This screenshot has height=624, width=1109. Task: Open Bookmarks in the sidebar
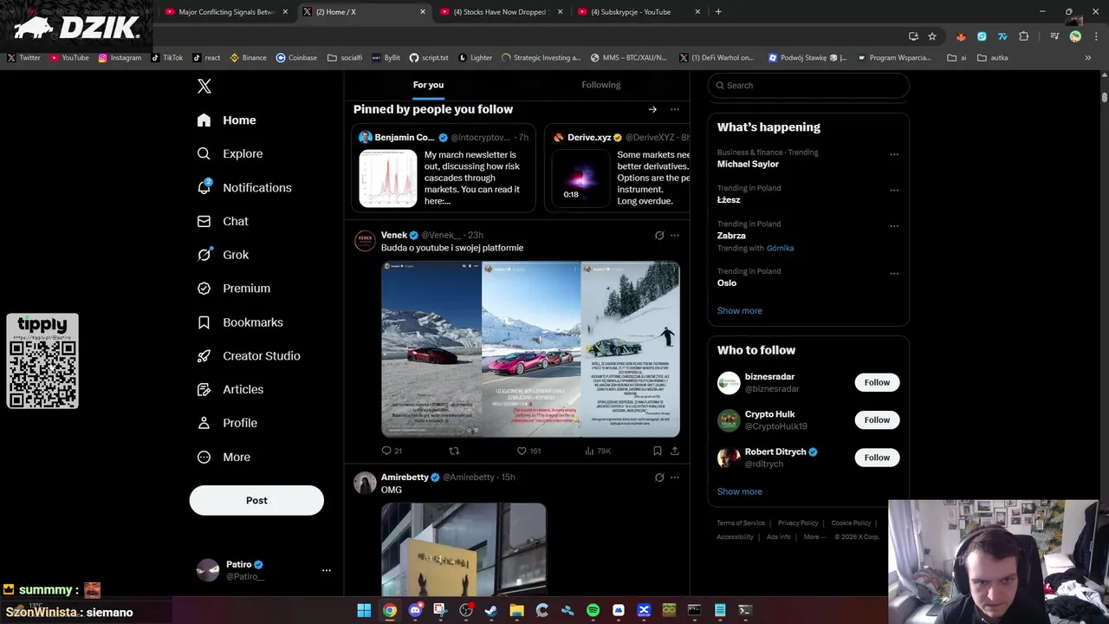[241, 322]
